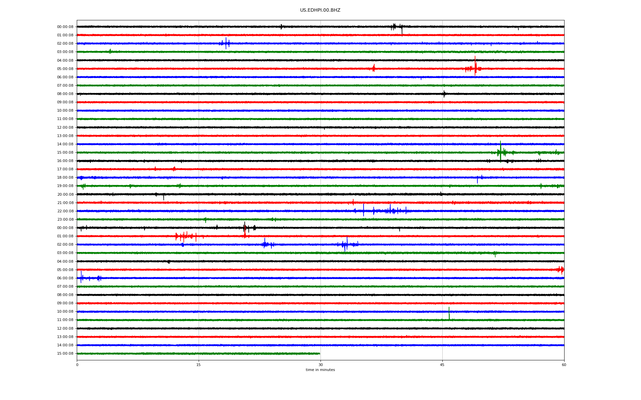641x400 pixels.
Task: Click the 0 tick label on the x-axis
Action: (77, 365)
